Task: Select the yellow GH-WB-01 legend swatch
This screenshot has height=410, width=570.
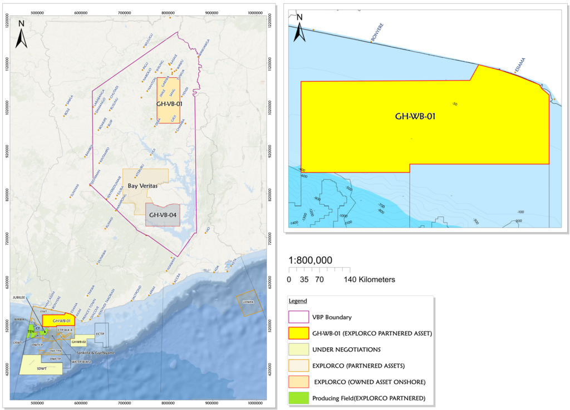Action: [298, 334]
